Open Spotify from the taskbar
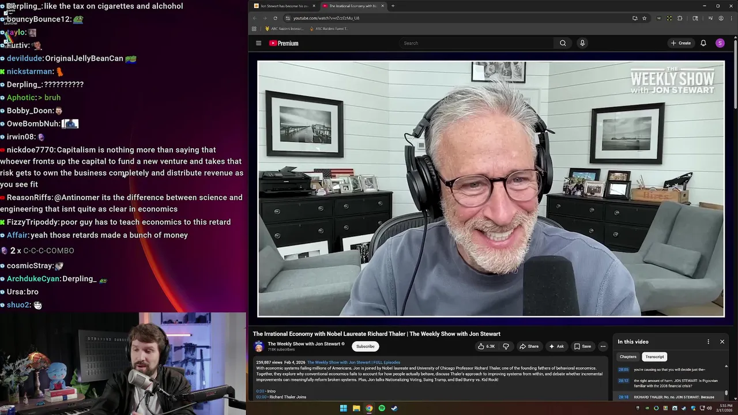 tap(382, 408)
